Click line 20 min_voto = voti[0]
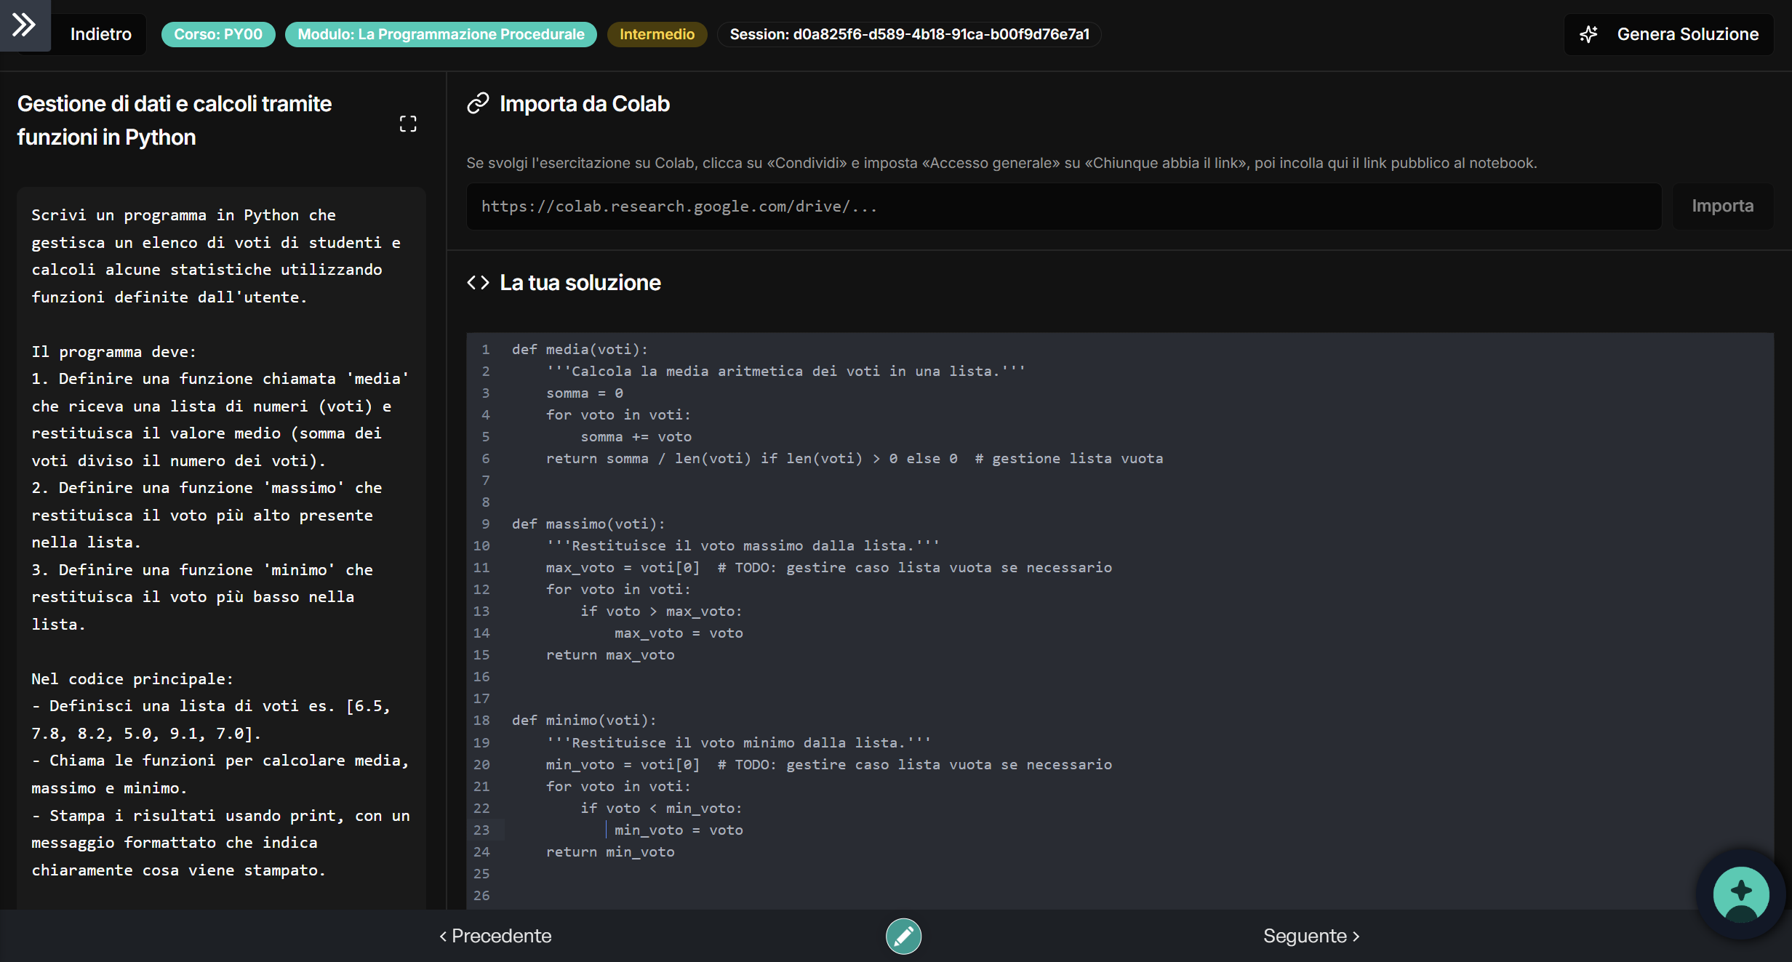 [829, 765]
